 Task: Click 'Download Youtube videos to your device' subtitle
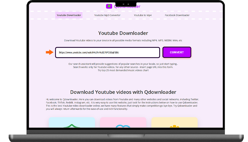(123, 40)
